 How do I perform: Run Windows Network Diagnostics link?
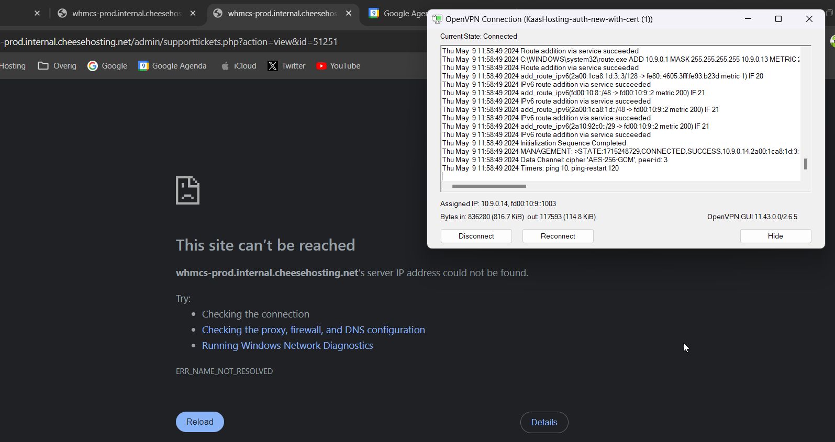coord(287,346)
